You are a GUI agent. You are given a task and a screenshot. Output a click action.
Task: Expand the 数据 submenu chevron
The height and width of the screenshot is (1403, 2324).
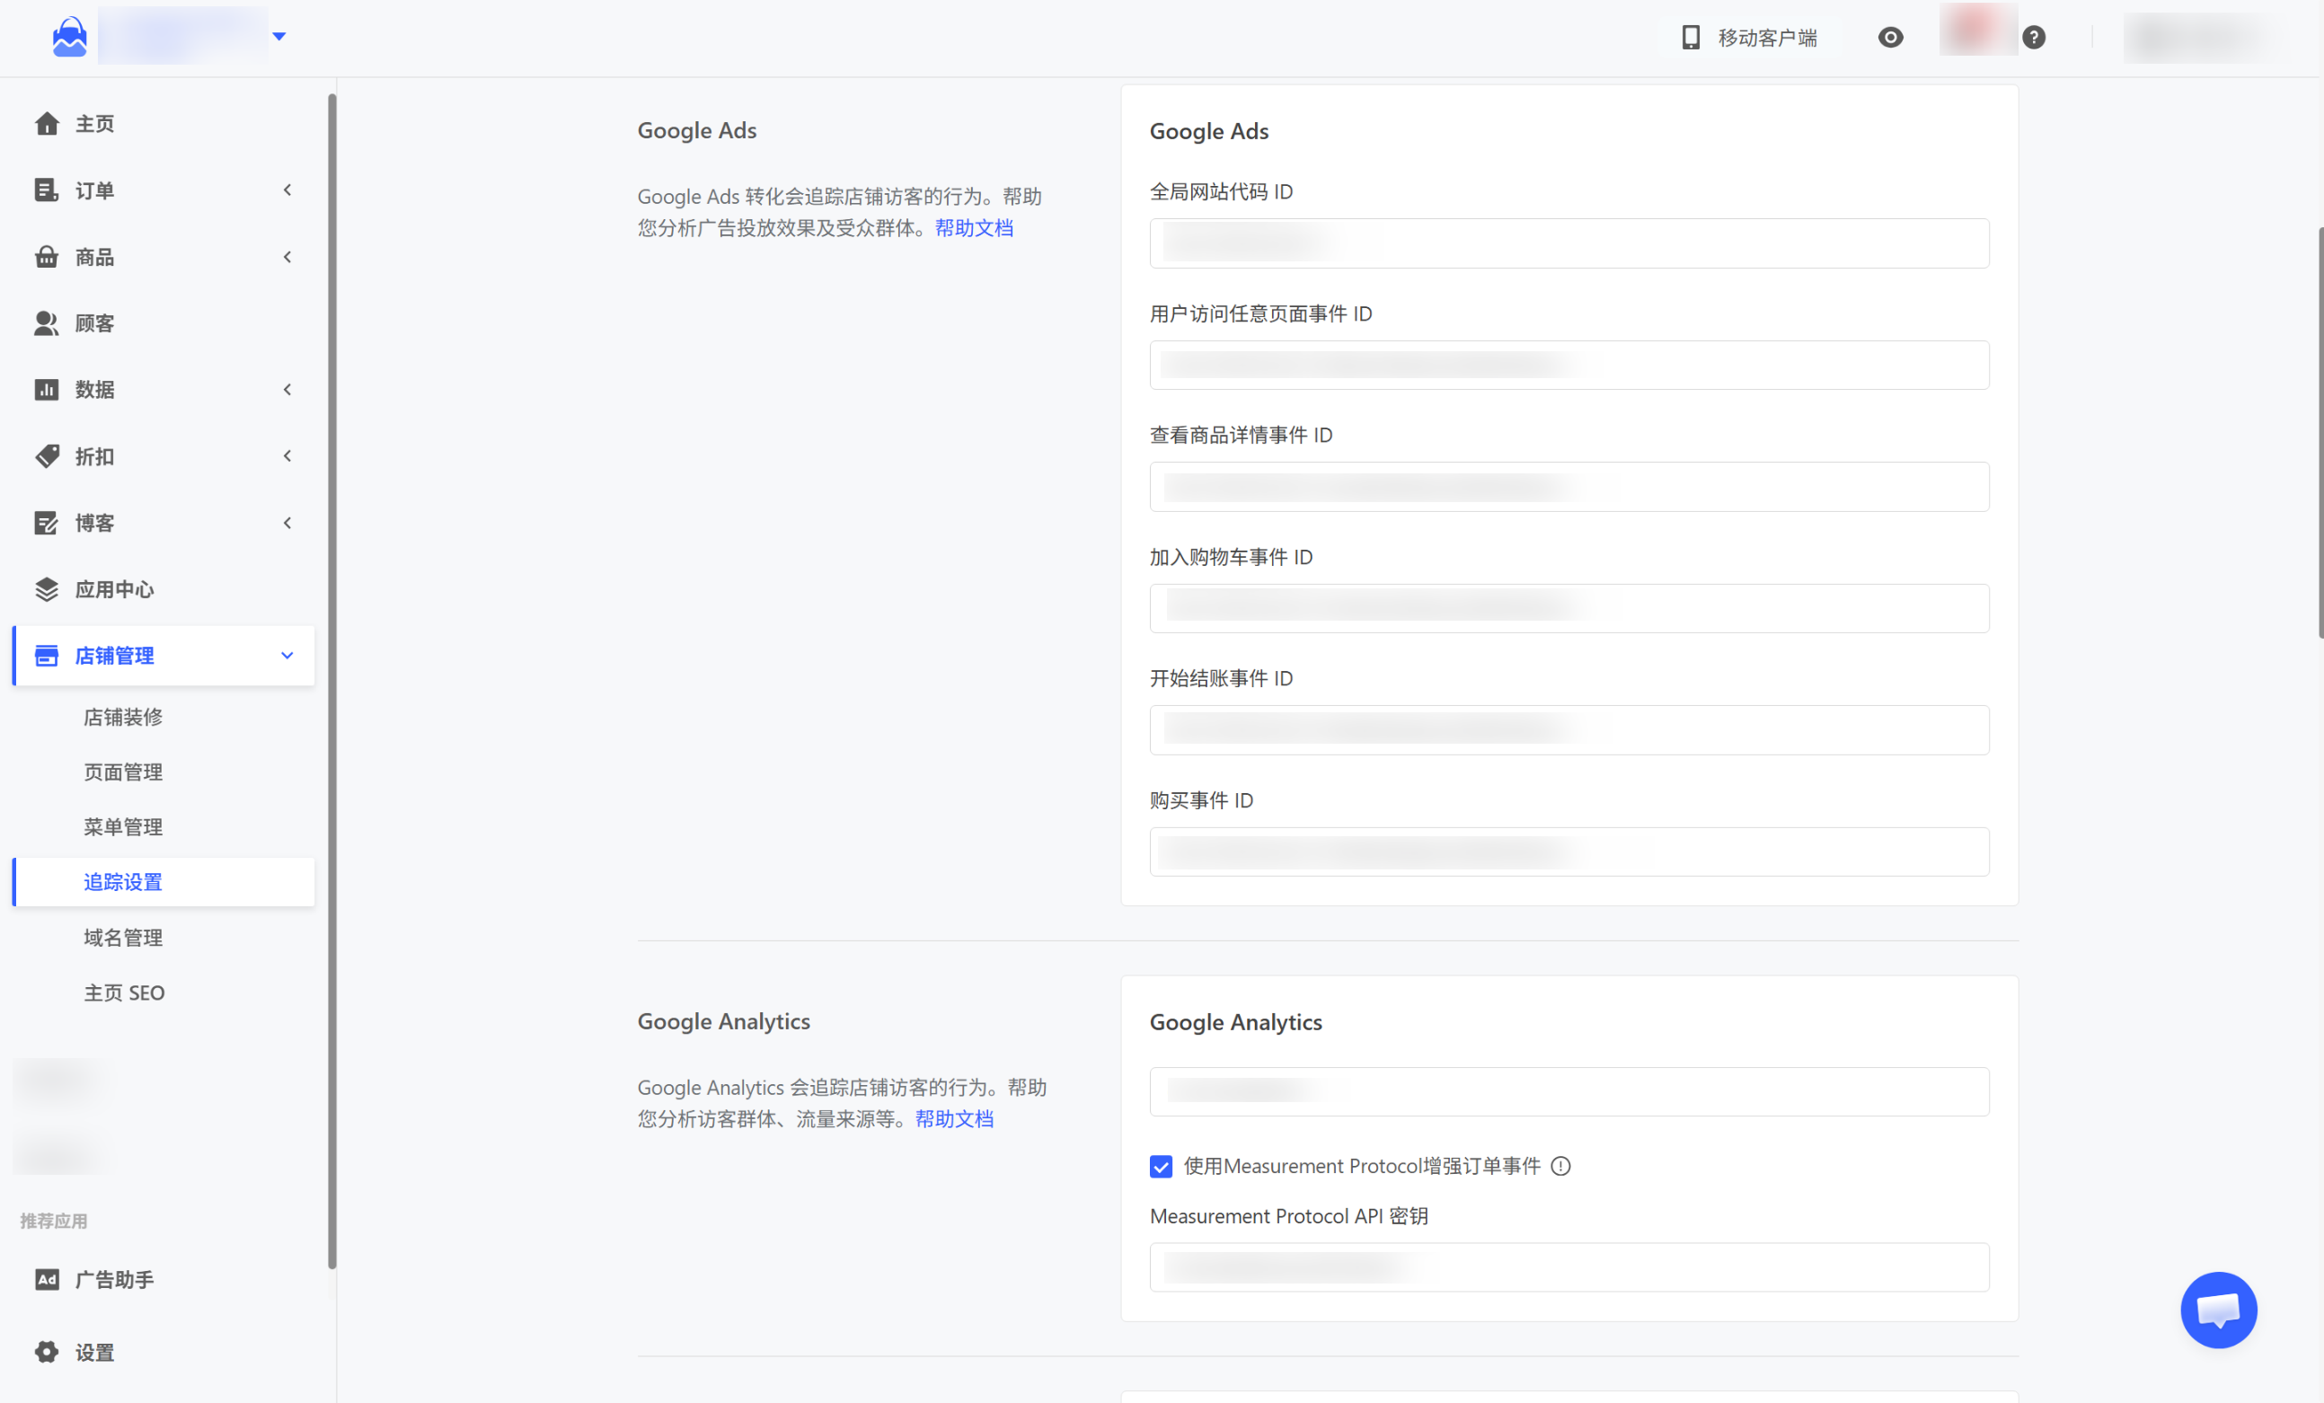287,390
